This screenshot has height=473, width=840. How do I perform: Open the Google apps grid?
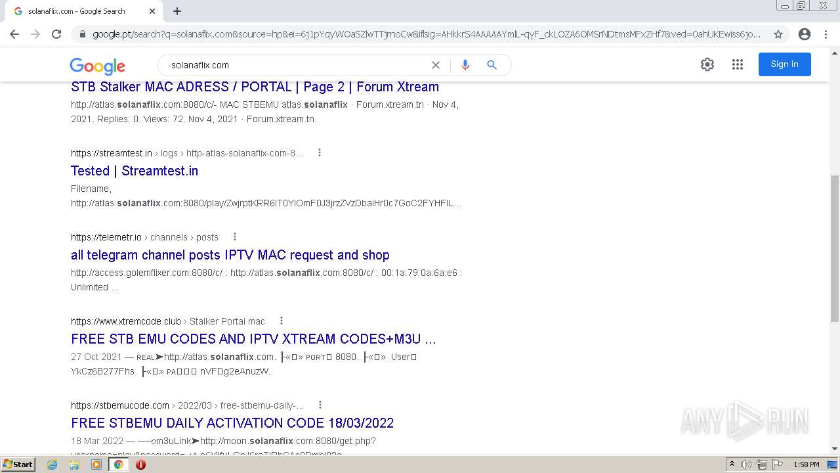(x=738, y=64)
